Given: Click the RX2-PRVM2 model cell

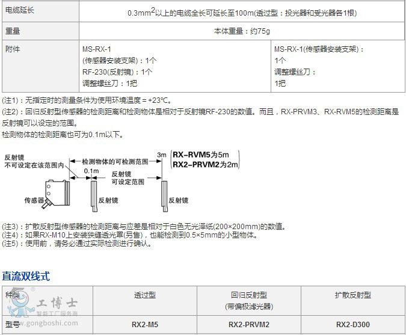Looking at the screenshot, I should click(x=249, y=324).
